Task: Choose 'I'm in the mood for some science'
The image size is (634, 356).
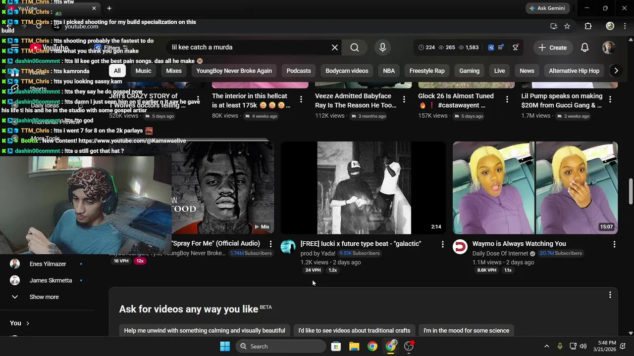Action: 466,330
